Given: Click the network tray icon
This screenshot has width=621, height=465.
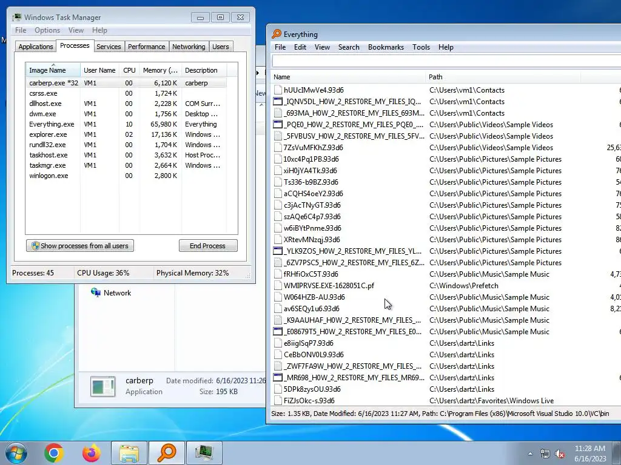Looking at the screenshot, I should tap(545, 454).
